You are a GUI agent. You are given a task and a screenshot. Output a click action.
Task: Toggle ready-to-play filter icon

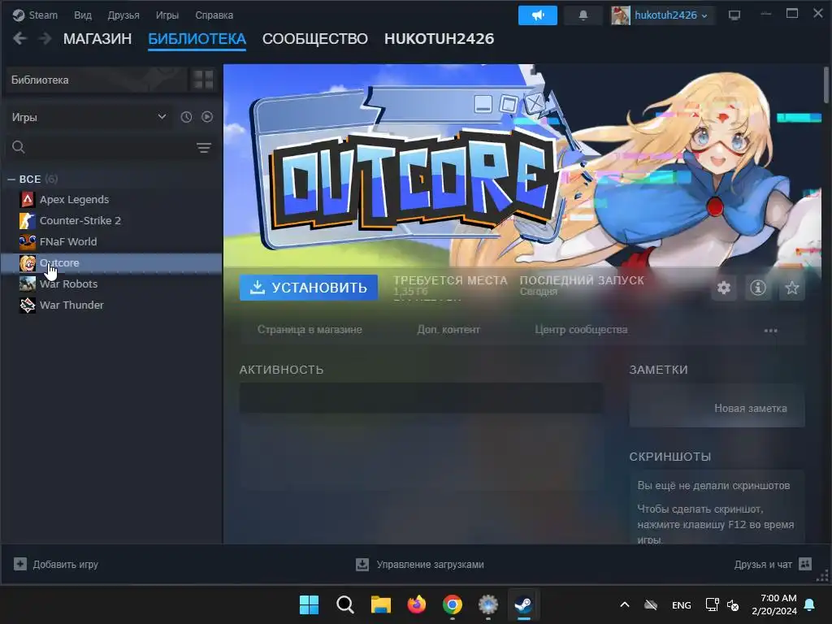[x=207, y=117]
